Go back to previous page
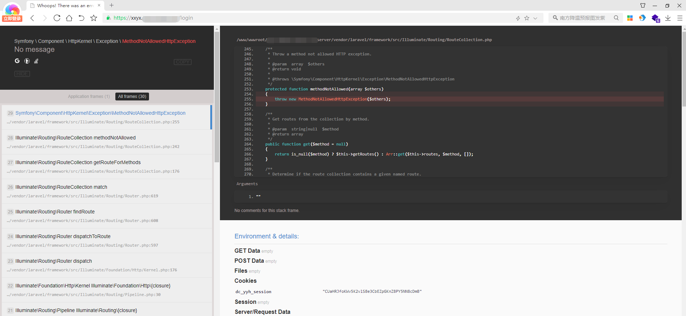The image size is (686, 316). pyautogui.click(x=32, y=18)
